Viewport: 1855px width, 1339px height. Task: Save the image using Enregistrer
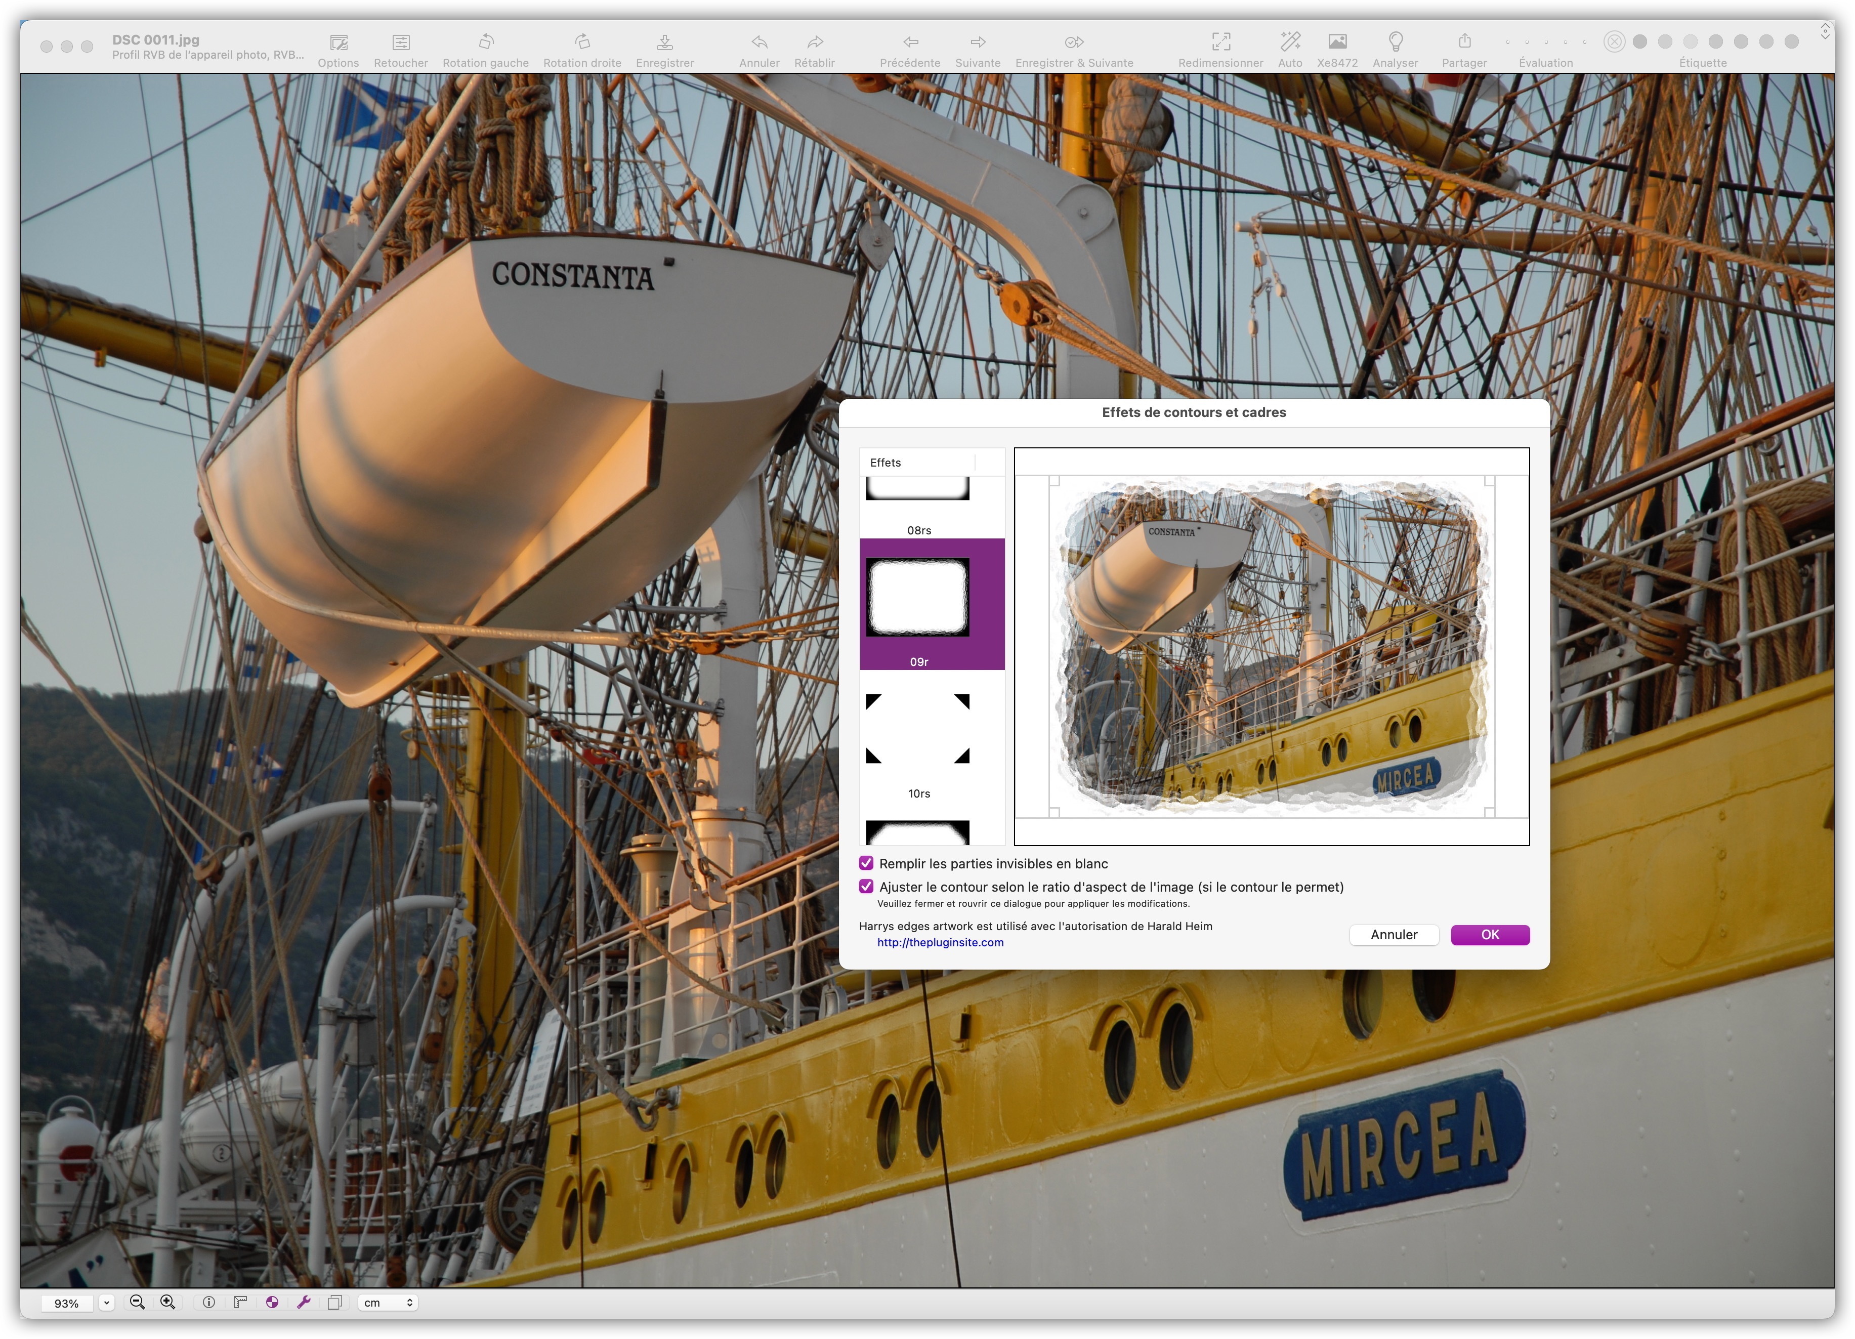pyautogui.click(x=664, y=50)
